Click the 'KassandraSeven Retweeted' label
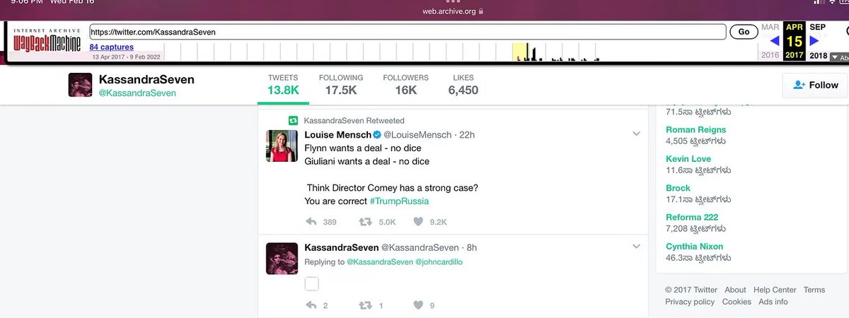The width and height of the screenshot is (849, 318). coord(354,121)
